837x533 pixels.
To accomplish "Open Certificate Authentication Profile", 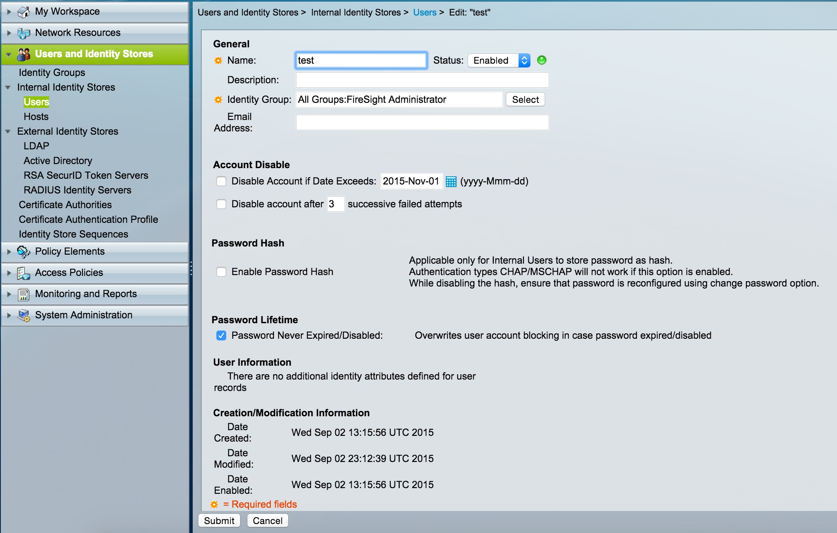I will (x=88, y=220).
